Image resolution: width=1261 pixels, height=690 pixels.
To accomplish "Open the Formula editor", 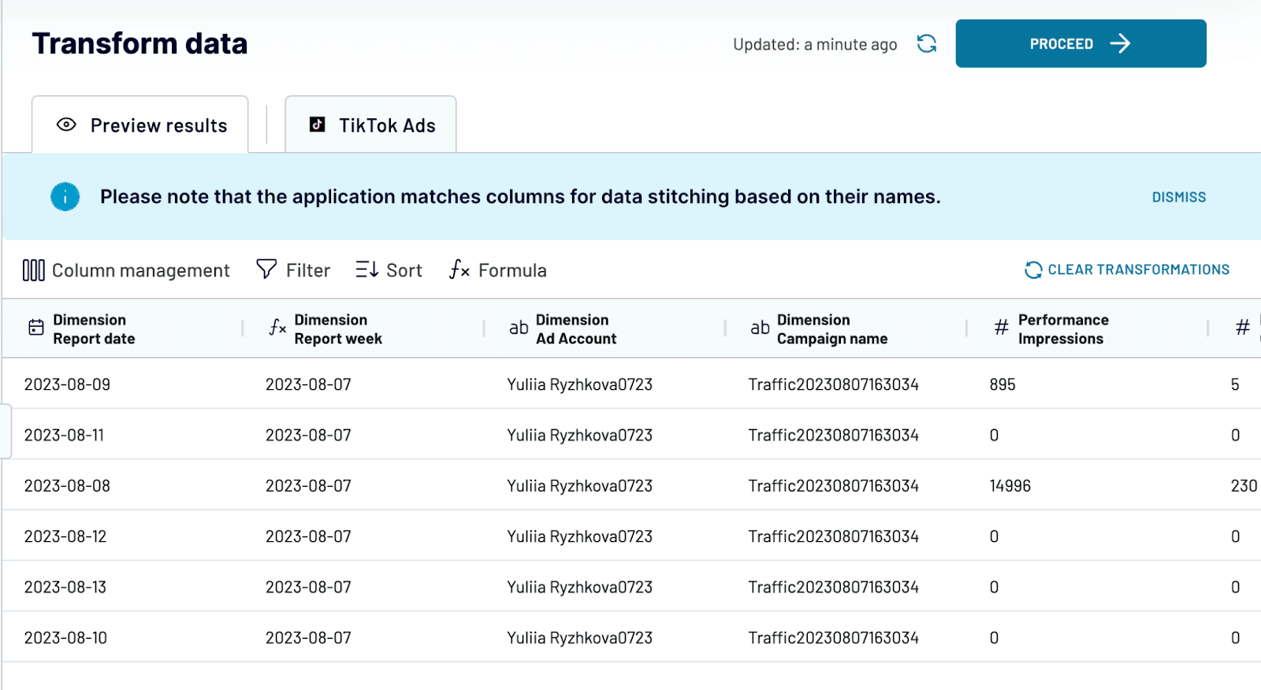I will tap(497, 270).
